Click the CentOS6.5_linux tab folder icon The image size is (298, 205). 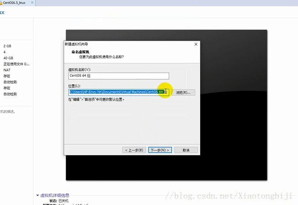point(1,3)
